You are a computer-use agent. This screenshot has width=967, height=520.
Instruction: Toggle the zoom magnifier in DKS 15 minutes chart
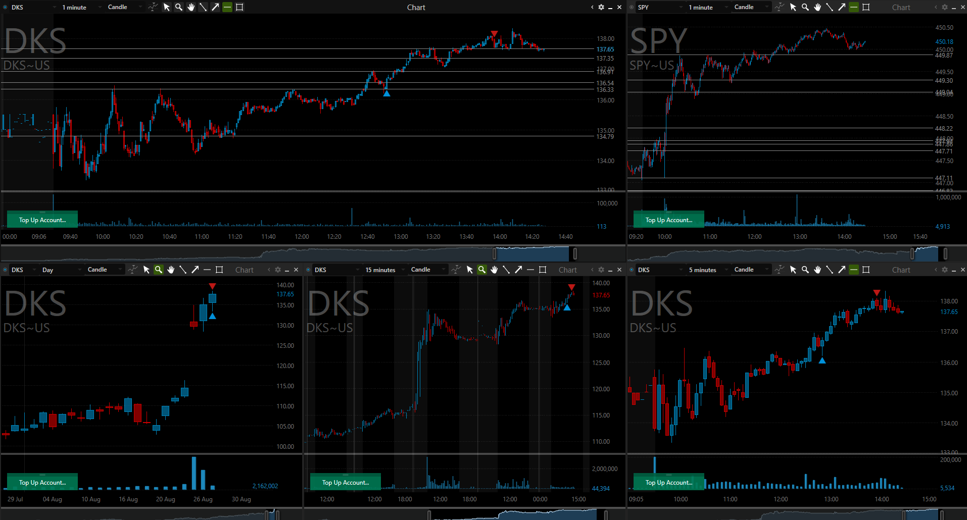coord(482,270)
